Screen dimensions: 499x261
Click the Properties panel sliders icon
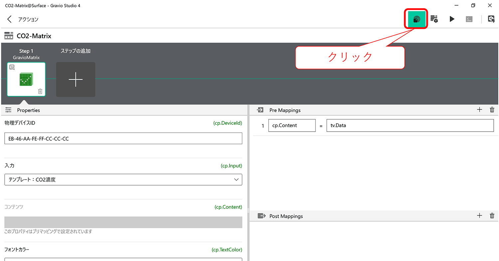point(8,110)
